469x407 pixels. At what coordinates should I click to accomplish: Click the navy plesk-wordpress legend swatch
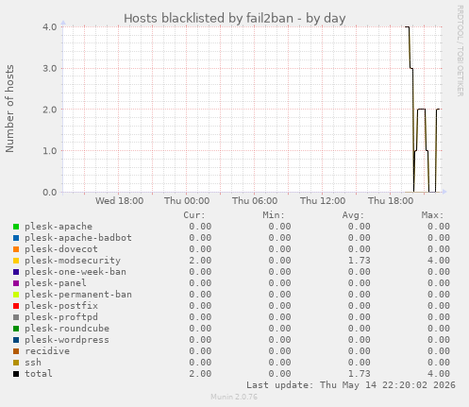16,340
